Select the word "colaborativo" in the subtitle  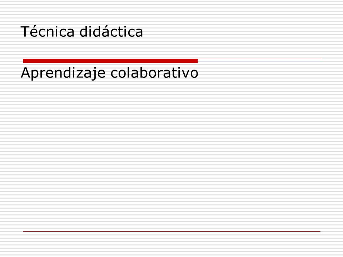coord(154,72)
